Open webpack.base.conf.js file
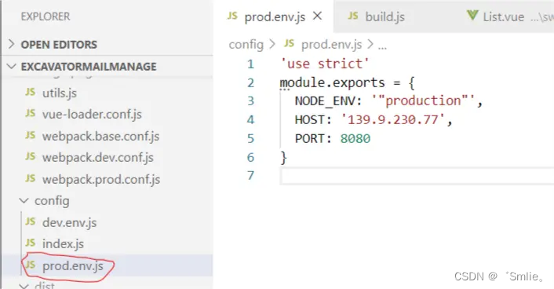554x289 pixels. click(100, 136)
